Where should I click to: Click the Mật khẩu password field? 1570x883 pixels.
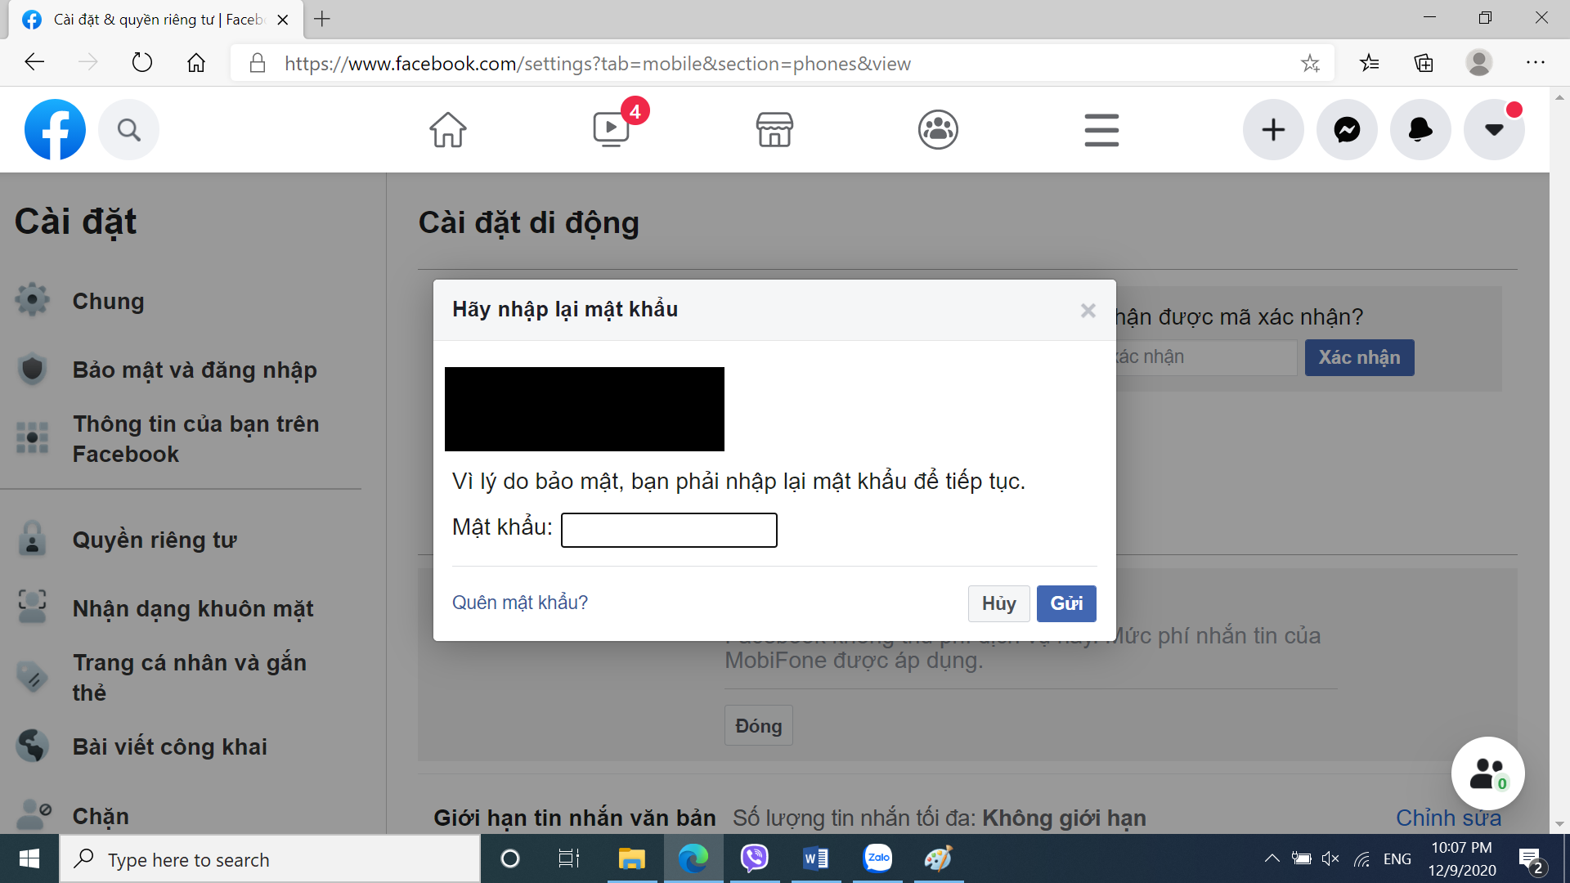tap(669, 530)
